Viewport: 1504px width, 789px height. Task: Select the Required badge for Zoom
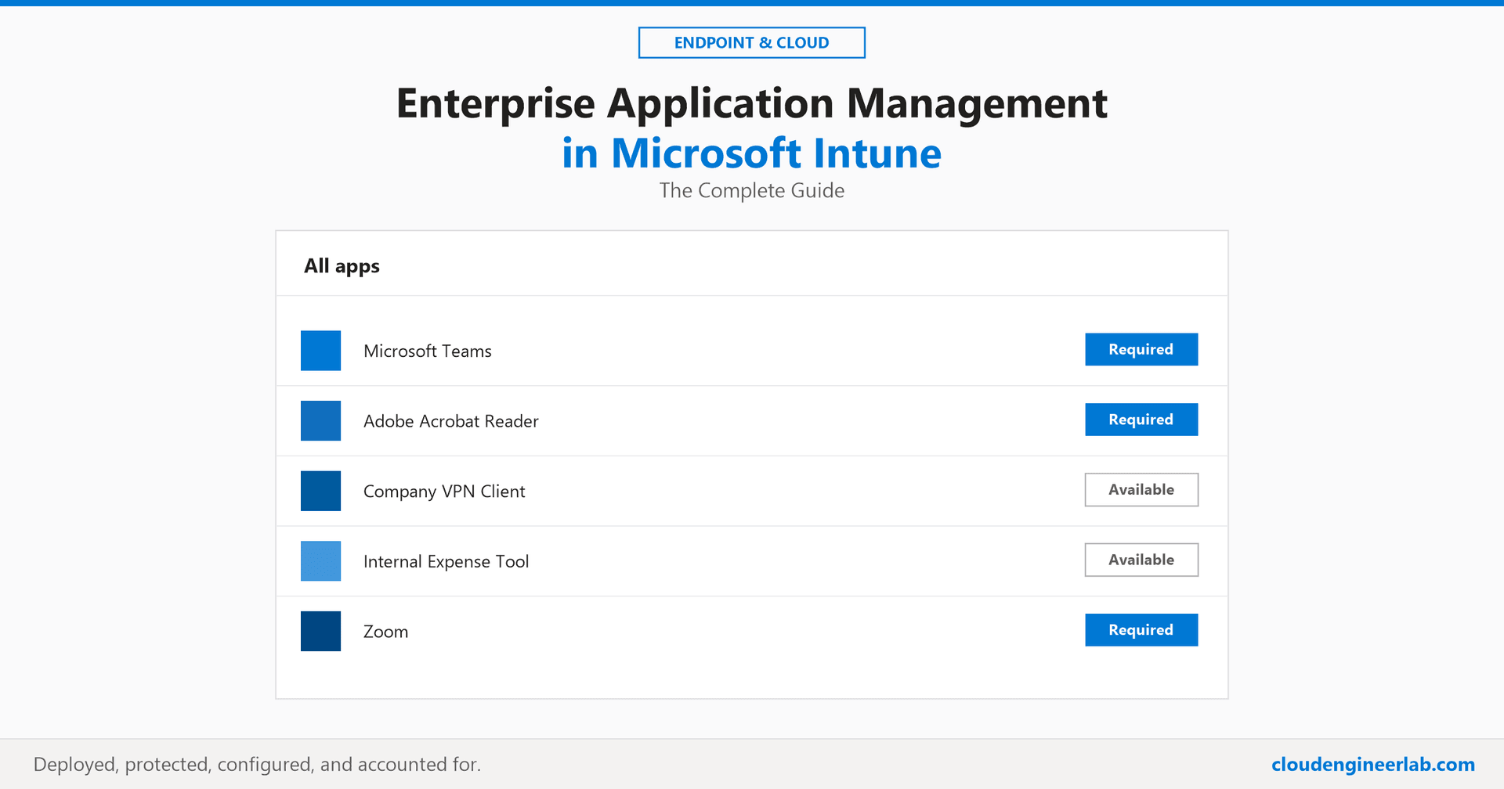click(1141, 630)
